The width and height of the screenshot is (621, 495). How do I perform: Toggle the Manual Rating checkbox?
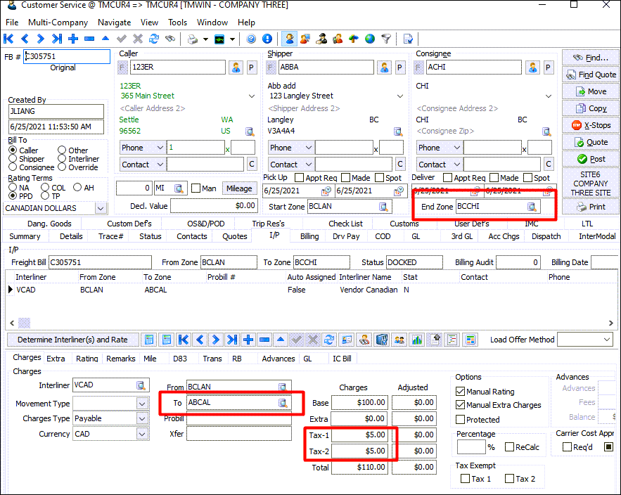(461, 392)
